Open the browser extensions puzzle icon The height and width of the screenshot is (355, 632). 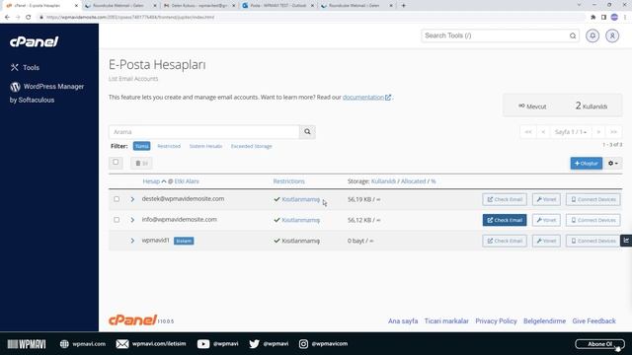click(592, 18)
